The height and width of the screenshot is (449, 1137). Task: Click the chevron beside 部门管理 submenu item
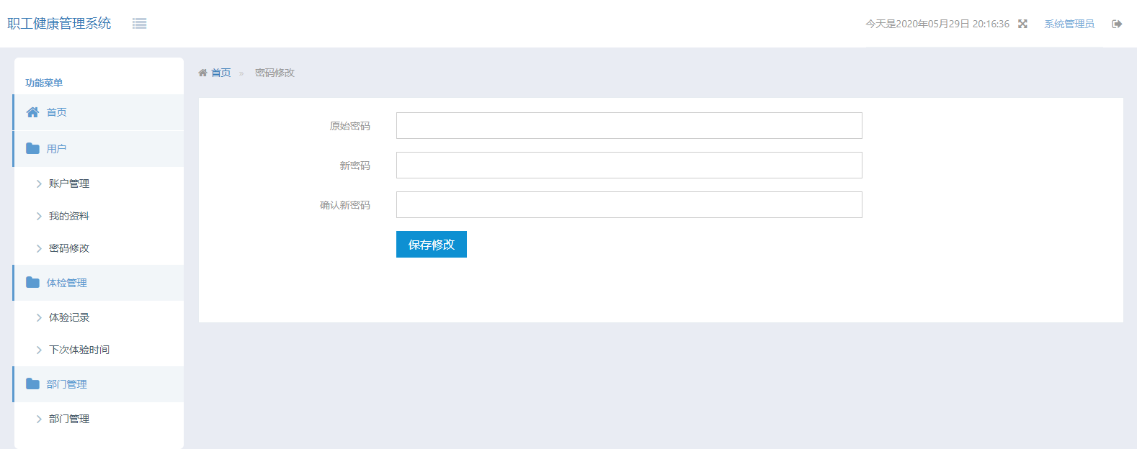[39, 419]
